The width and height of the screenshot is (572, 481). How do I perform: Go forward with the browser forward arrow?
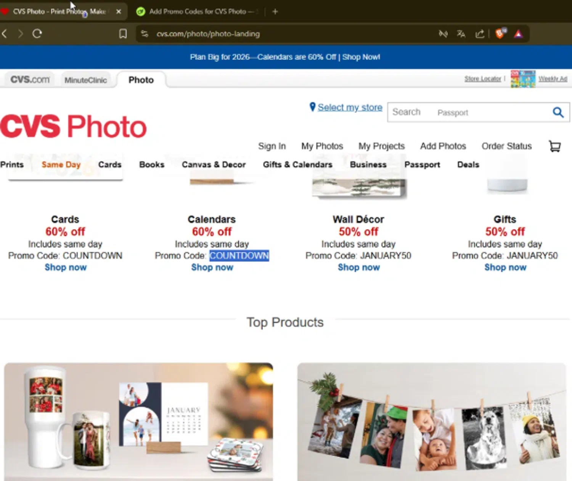[x=21, y=34]
